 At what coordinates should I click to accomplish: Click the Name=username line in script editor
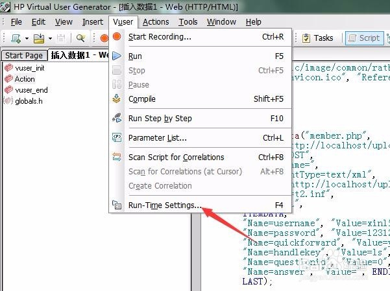[316, 223]
